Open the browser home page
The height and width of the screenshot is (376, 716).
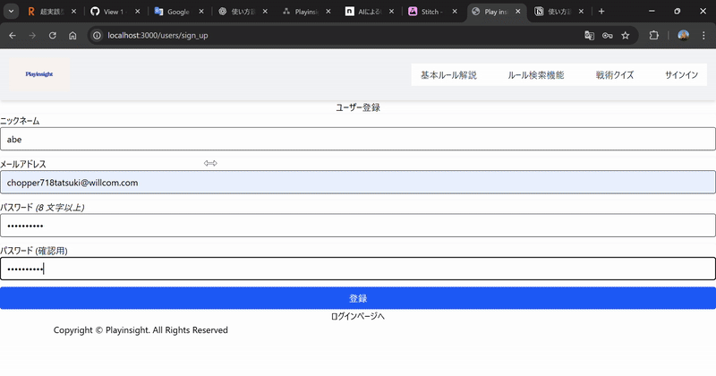(72, 36)
